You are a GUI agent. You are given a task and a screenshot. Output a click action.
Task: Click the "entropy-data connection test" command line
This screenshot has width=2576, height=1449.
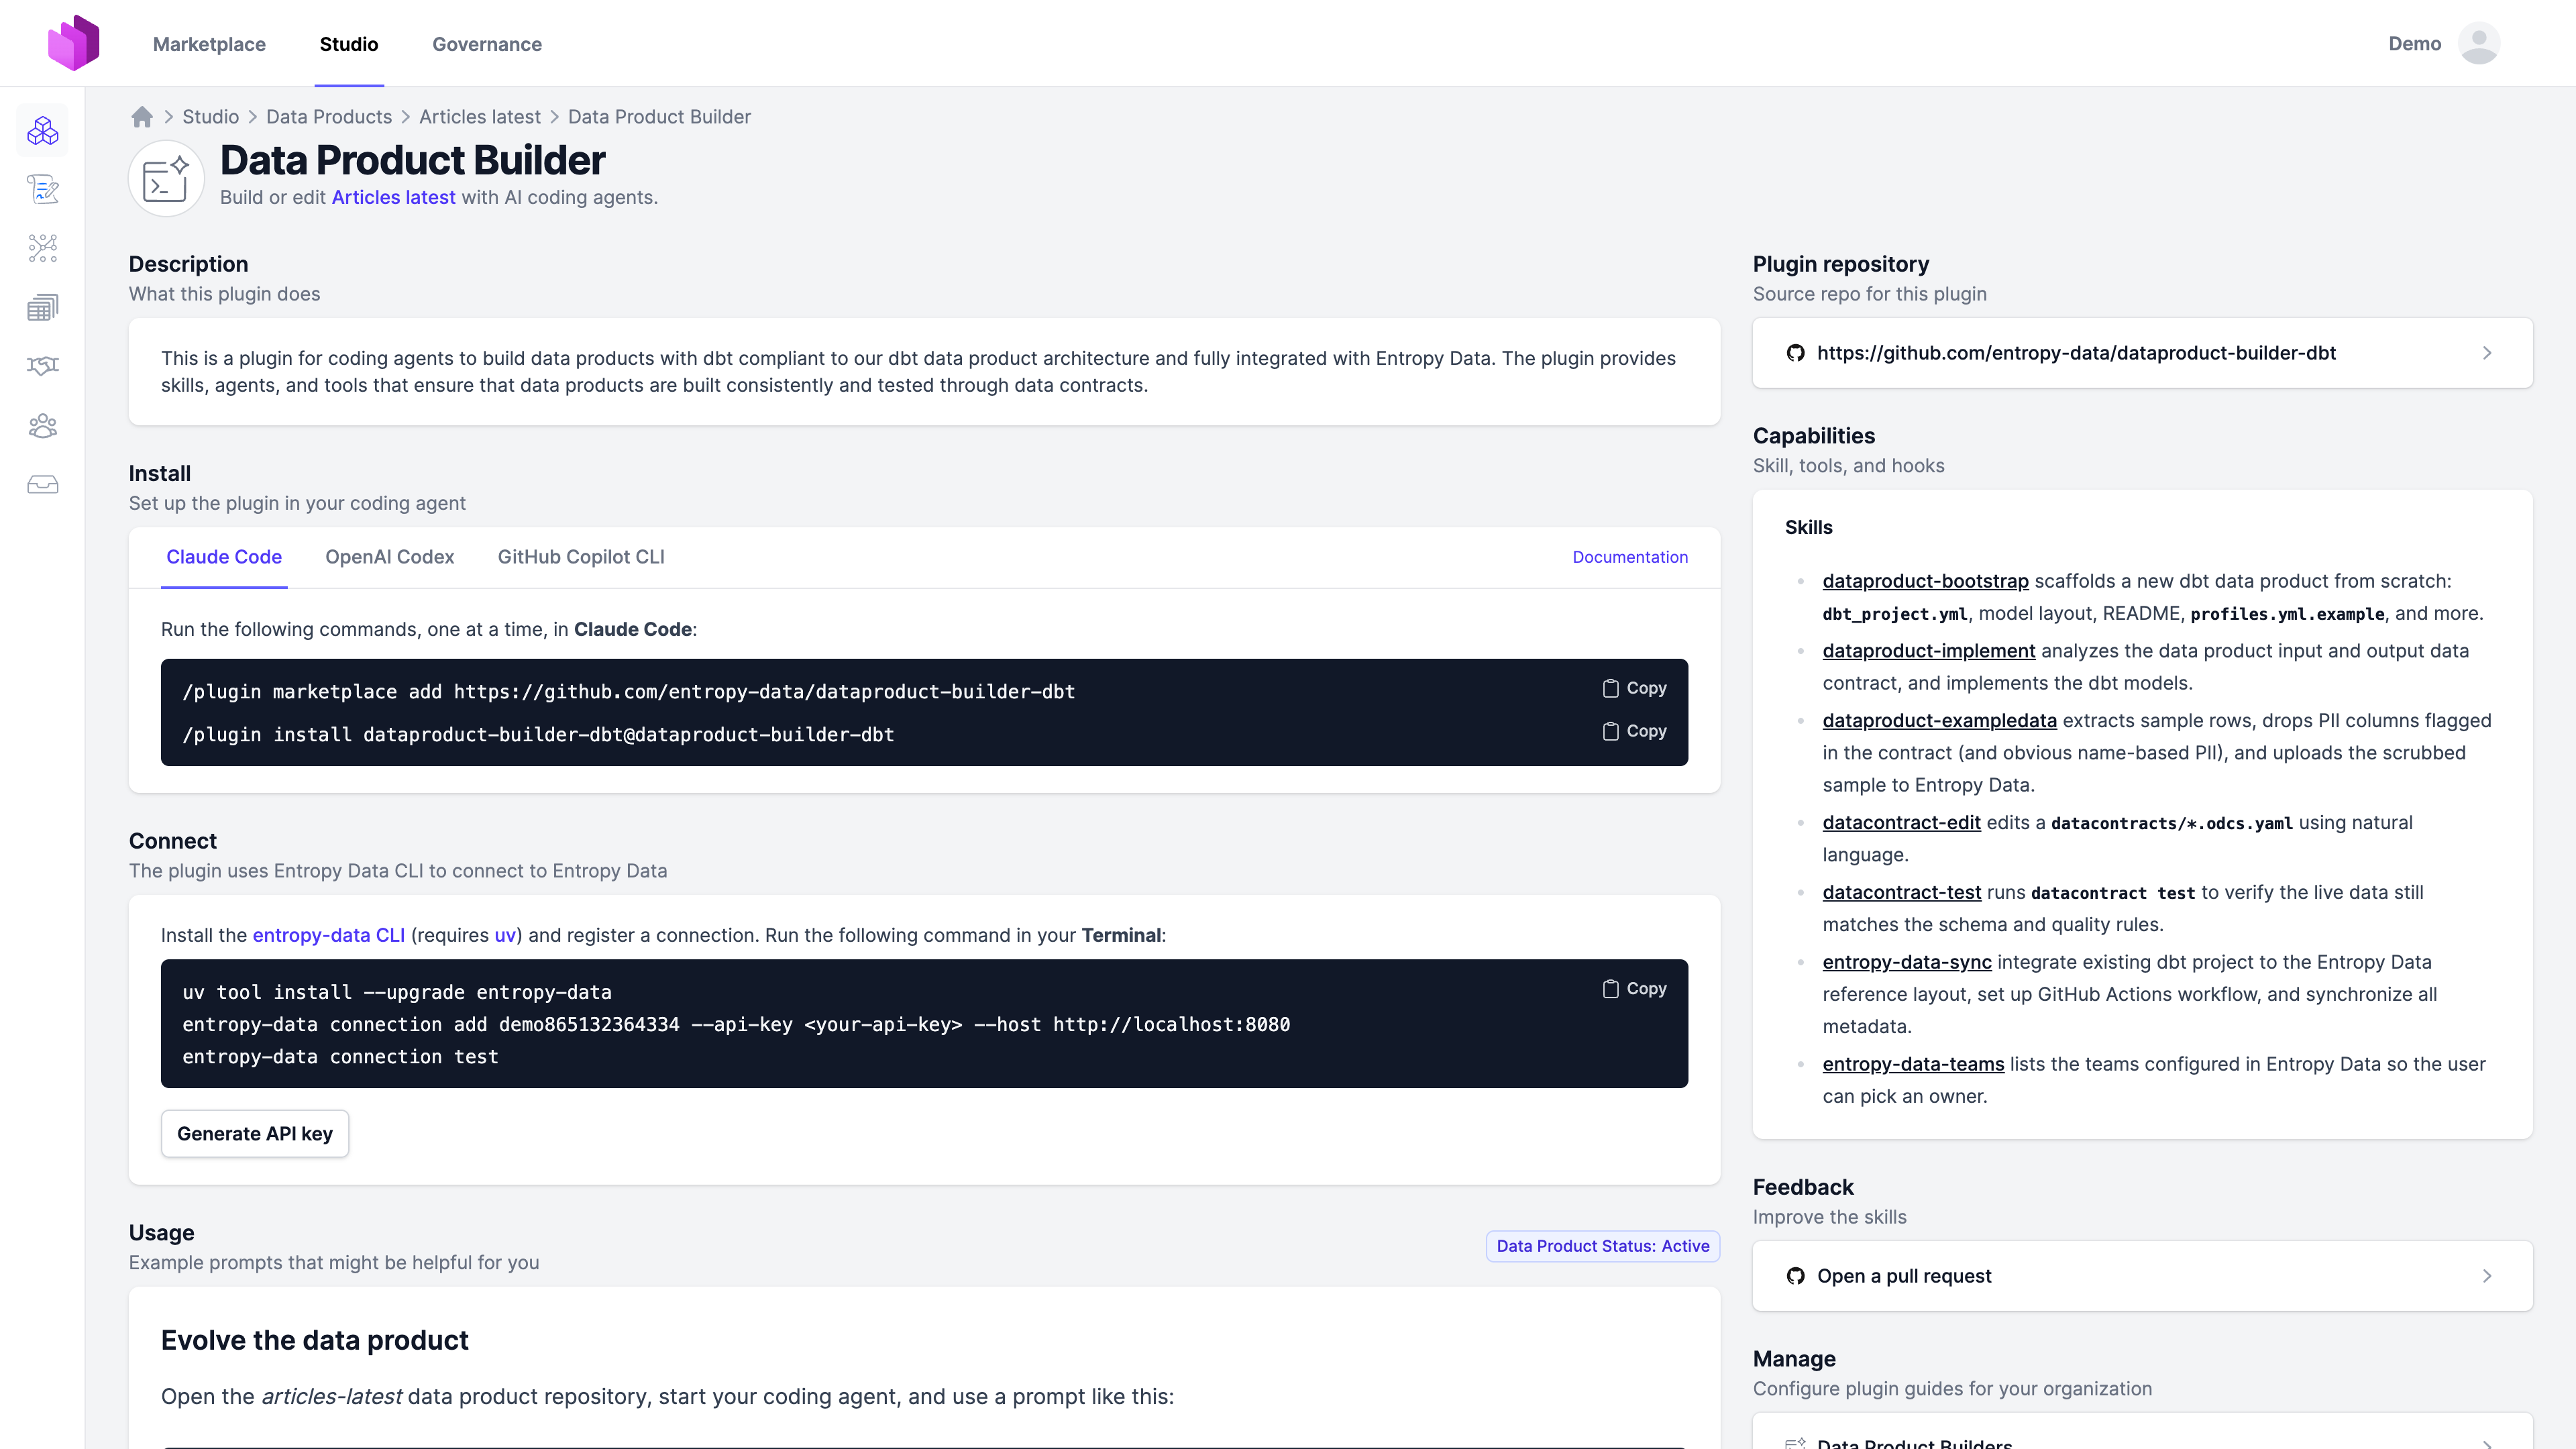pos(340,1057)
